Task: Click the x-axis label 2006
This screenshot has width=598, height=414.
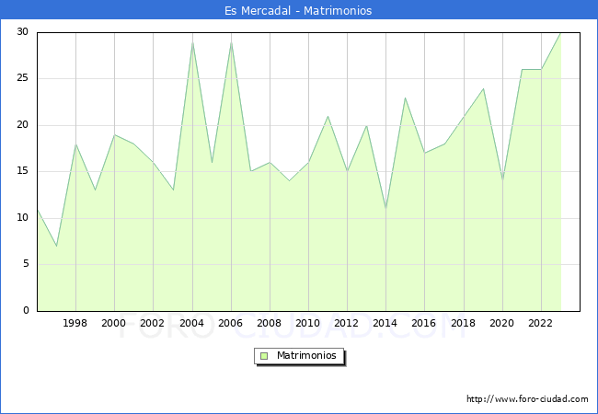Action: click(x=230, y=323)
